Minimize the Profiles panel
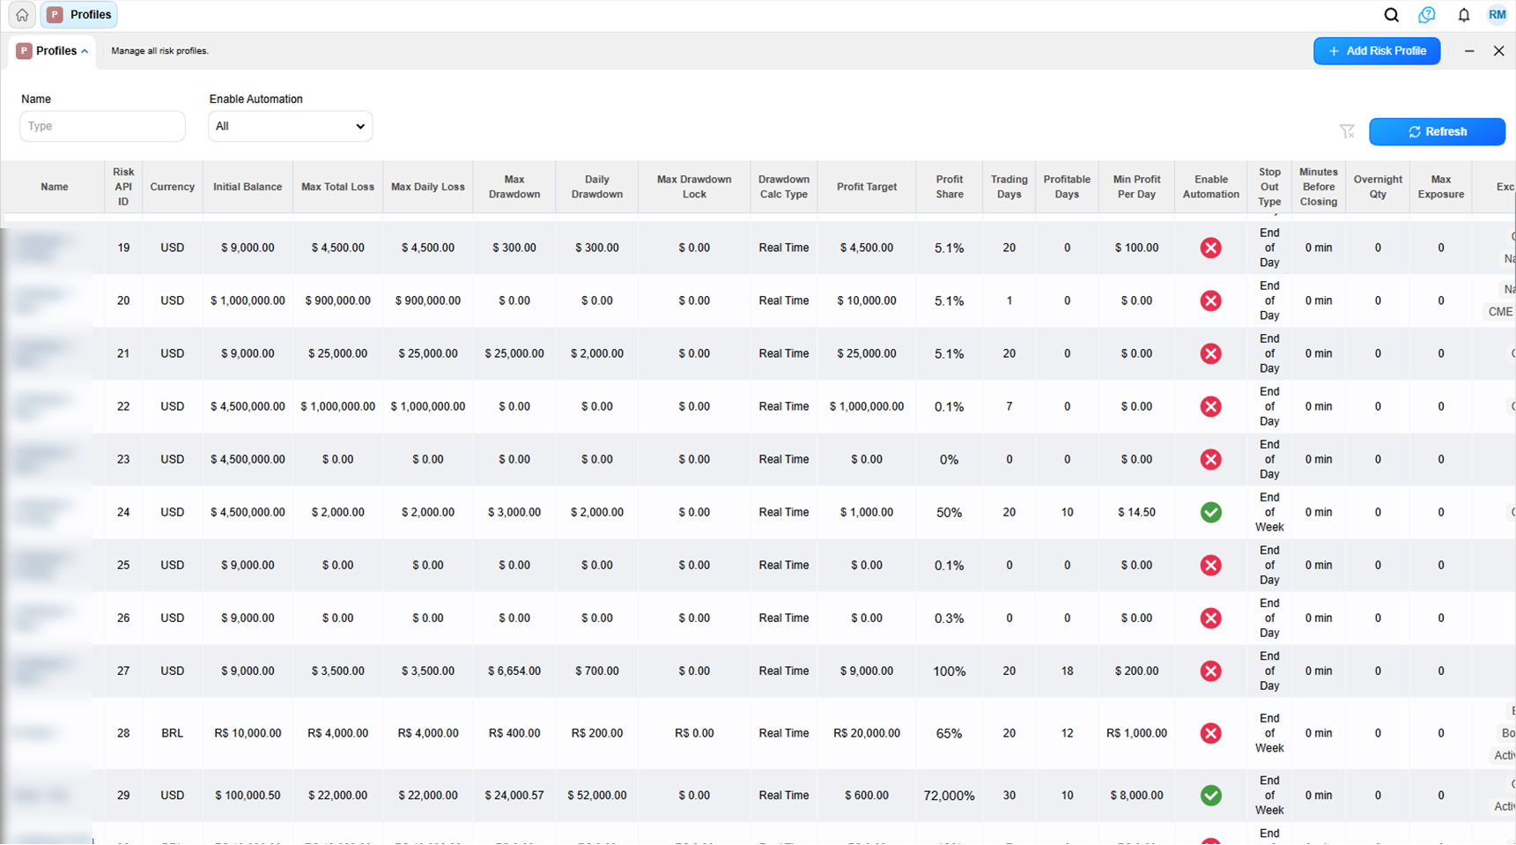 tap(1469, 51)
